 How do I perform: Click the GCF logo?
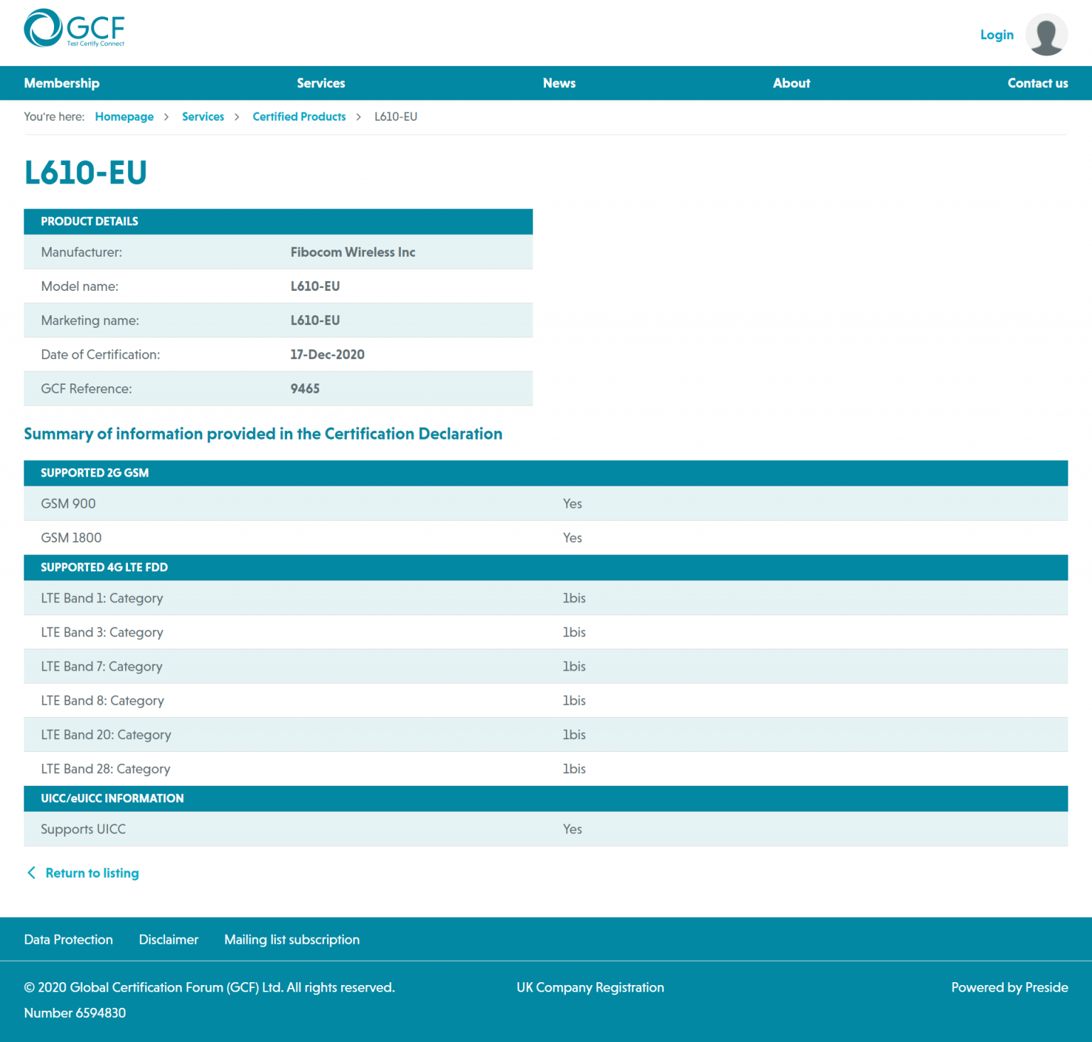(74, 28)
